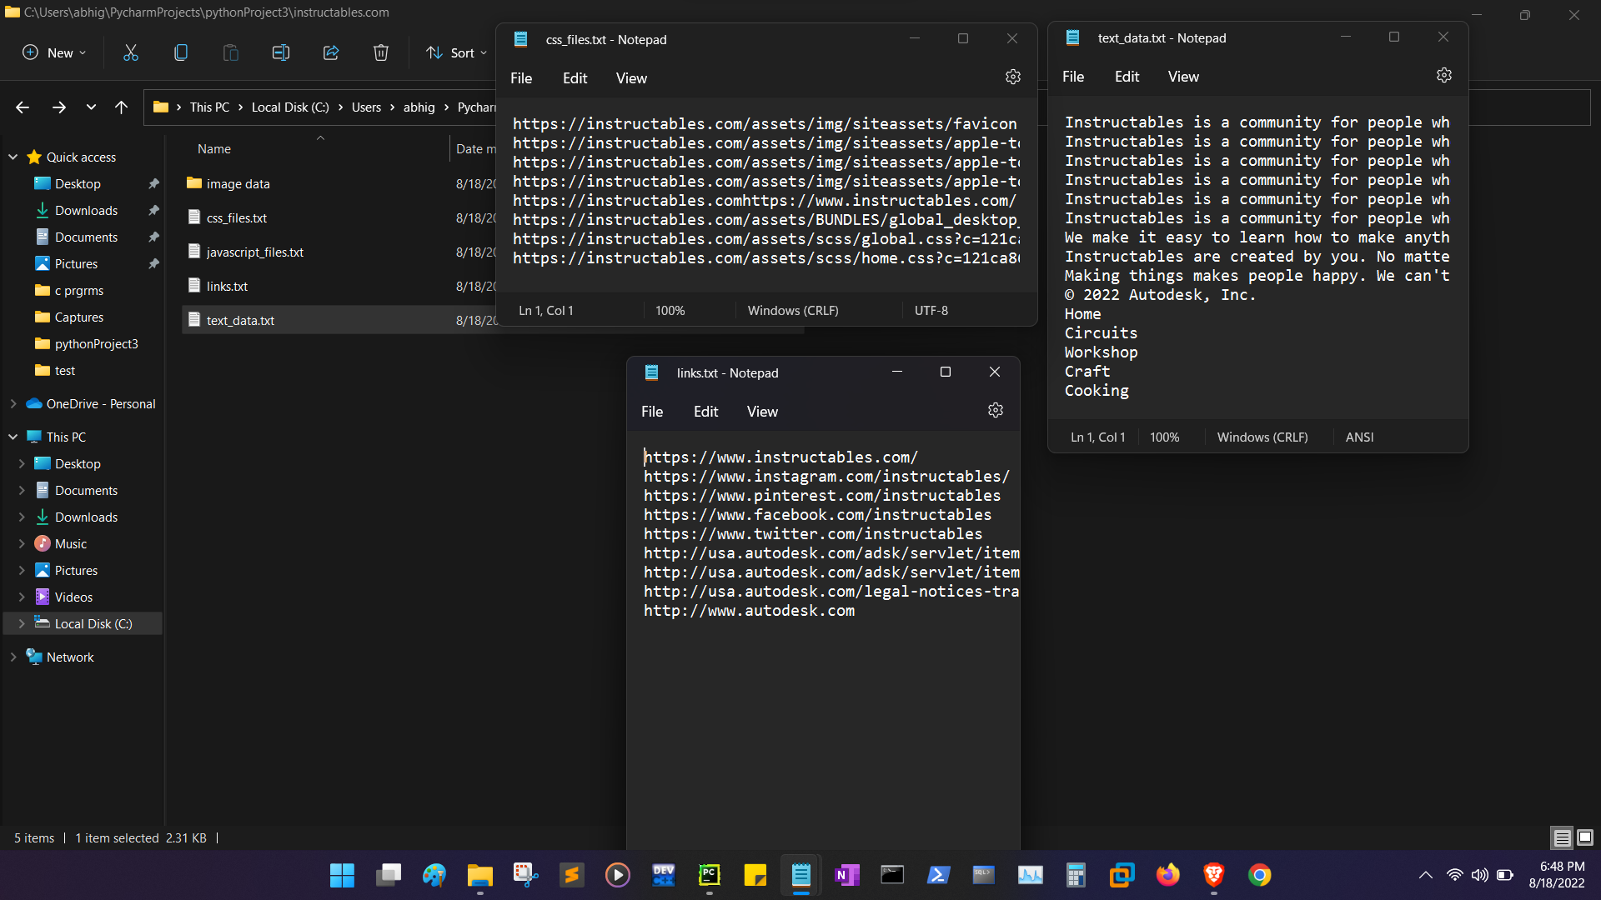Show hidden system tray icons chevron
Screen dimensions: 1601x900
(x=1426, y=875)
